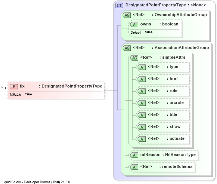Viewport: 217px width, 184px height.
Task: Click the A icon beside actuate
Action: (x=142, y=139)
